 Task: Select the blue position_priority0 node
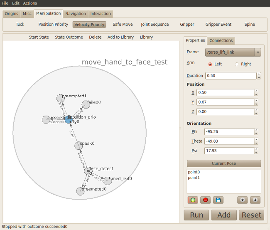[x=69, y=120]
